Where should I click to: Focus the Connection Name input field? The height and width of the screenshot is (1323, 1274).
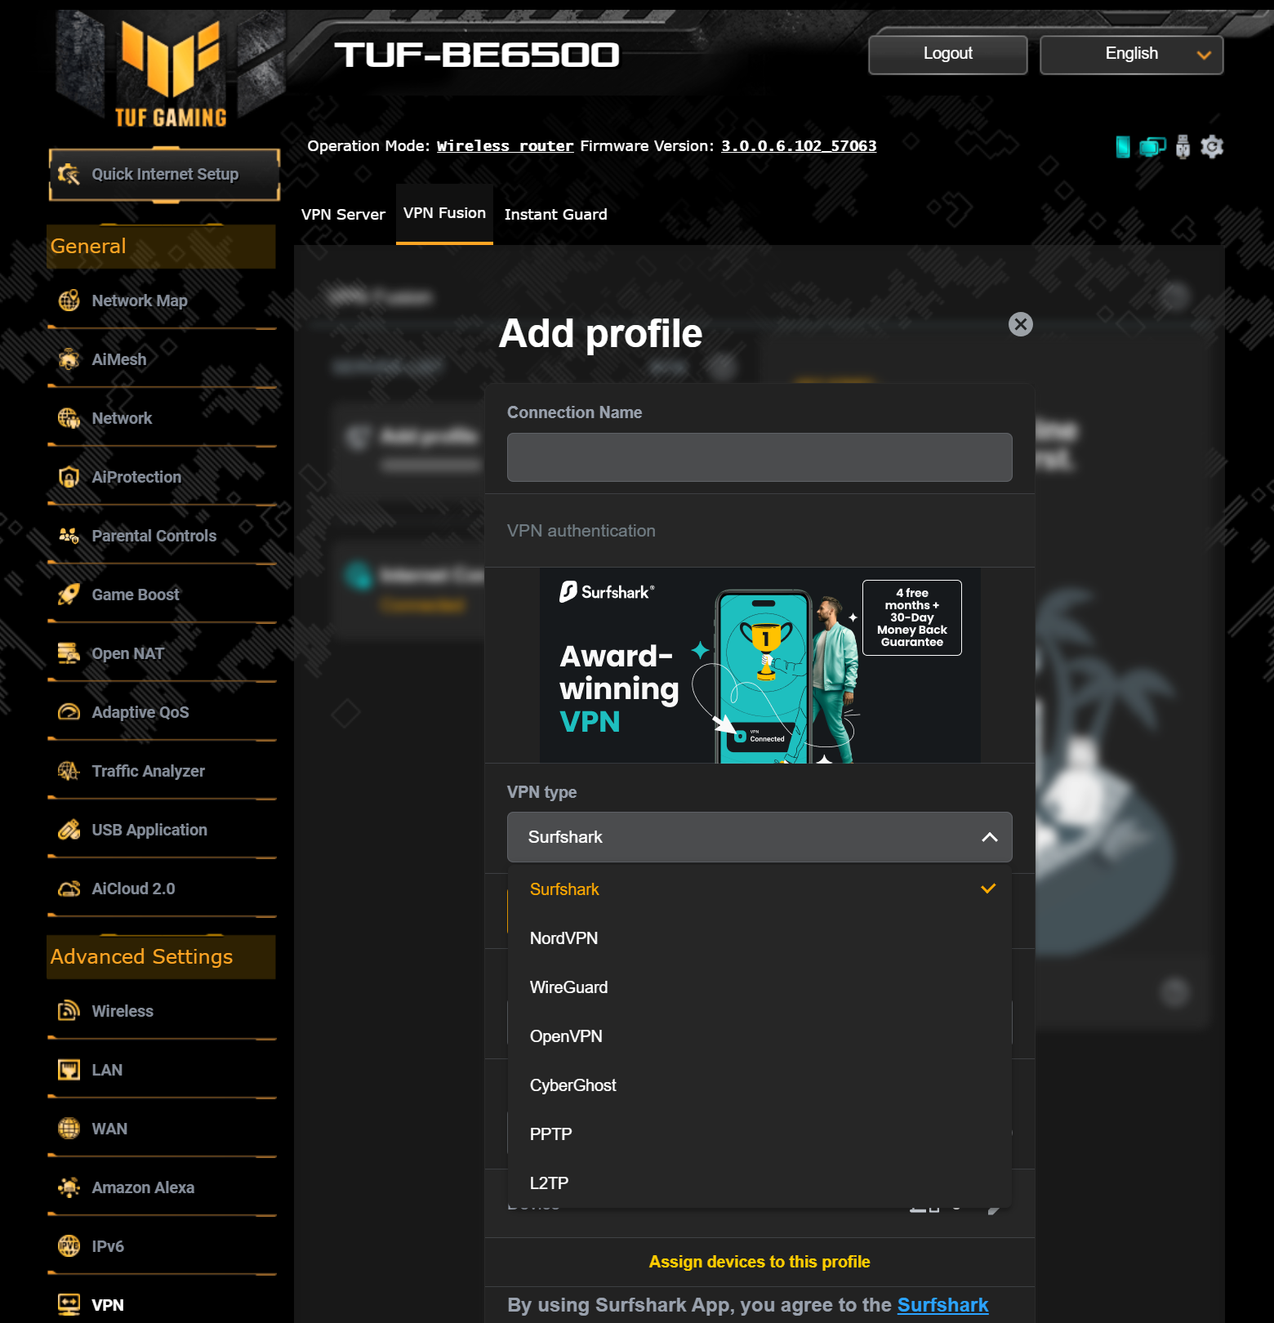coord(759,457)
